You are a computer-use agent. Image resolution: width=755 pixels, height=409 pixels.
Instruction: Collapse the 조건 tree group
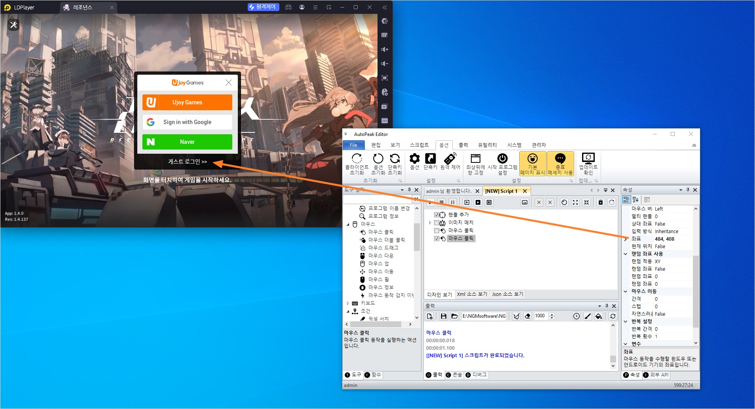coord(348,311)
